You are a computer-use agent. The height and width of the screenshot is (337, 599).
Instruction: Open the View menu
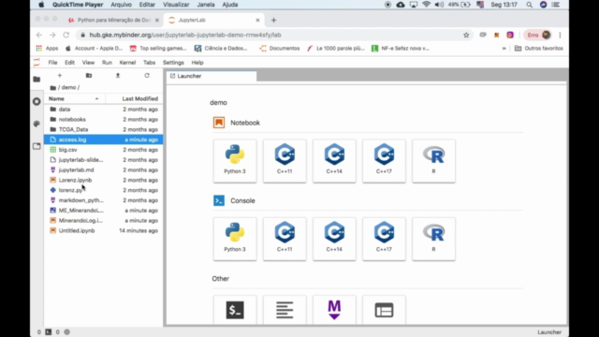tap(88, 63)
